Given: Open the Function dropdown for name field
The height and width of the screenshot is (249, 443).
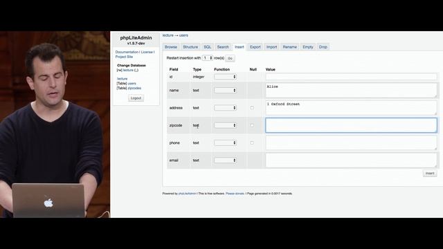Looking at the screenshot, I should [x=225, y=91].
